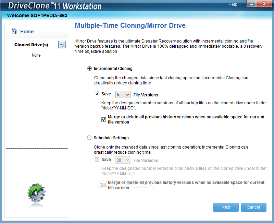Click the "Incremental Cloning" label text

click(x=113, y=68)
